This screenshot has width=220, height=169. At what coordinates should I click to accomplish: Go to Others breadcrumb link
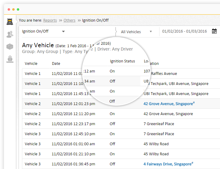(69, 20)
